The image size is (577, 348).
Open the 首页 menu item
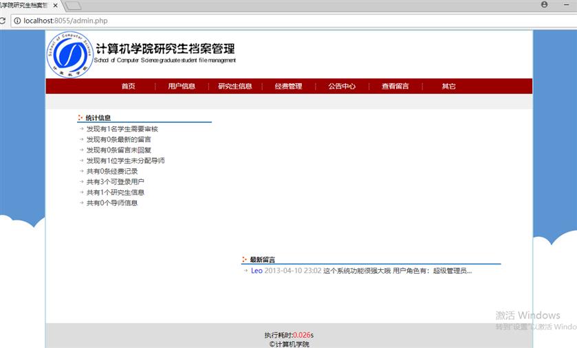(129, 86)
